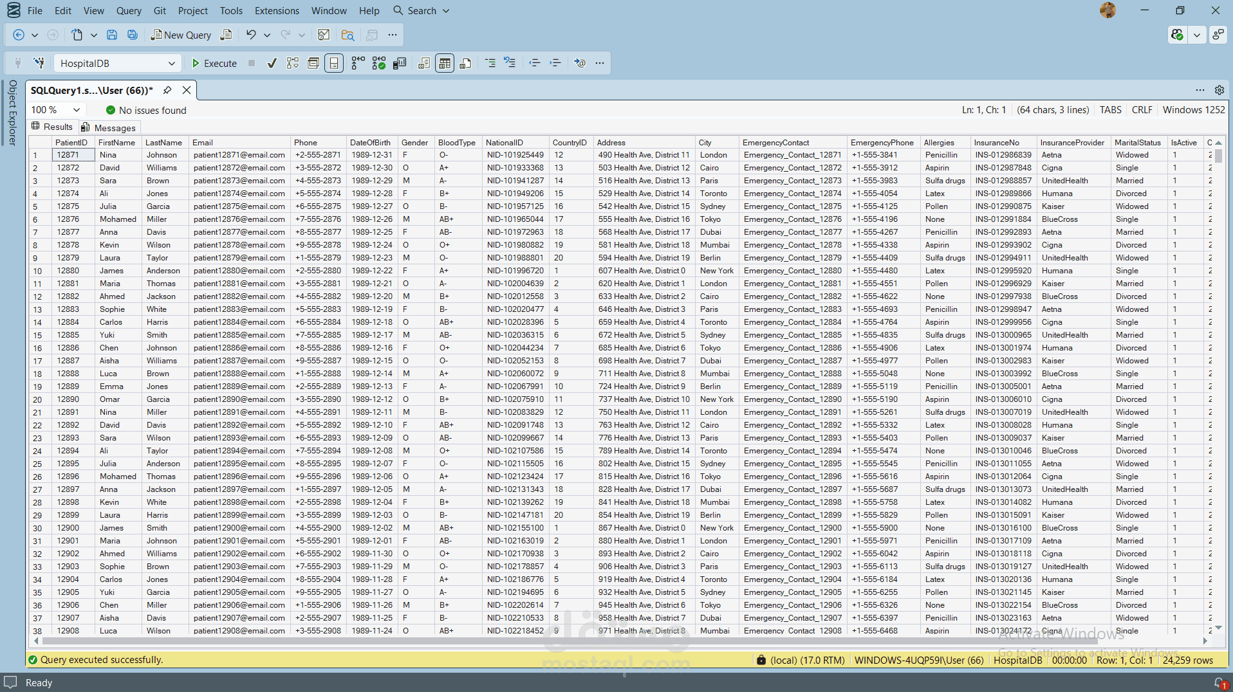This screenshot has height=692, width=1233.
Task: Select the PatientID cell 12871
Action: [x=74, y=155]
